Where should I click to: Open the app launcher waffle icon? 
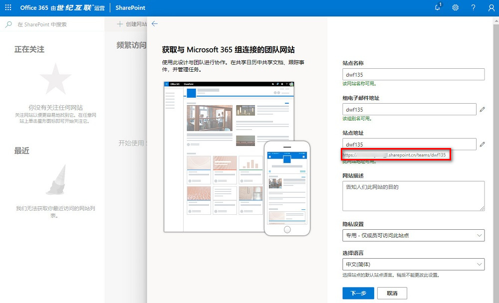8,7
